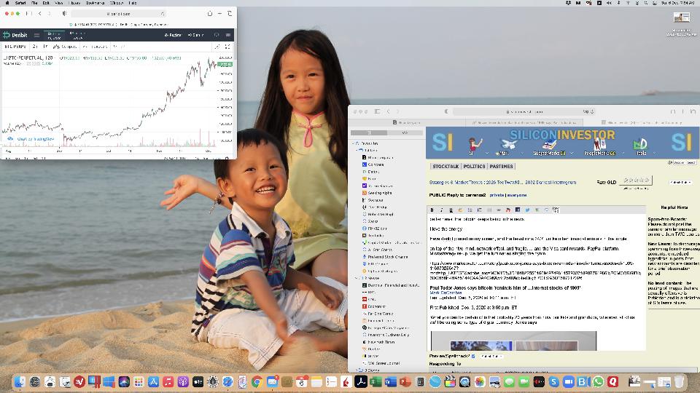Viewport: 700px width, 393px height.
Task: Open dropdown next to Preview/Spellcheck
Action: (x=492, y=357)
